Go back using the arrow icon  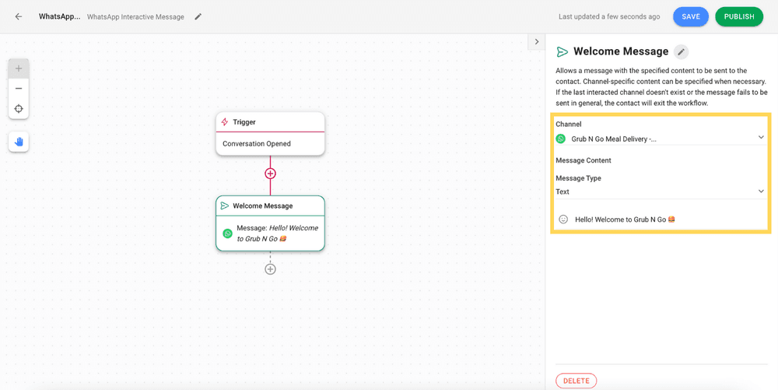(19, 16)
